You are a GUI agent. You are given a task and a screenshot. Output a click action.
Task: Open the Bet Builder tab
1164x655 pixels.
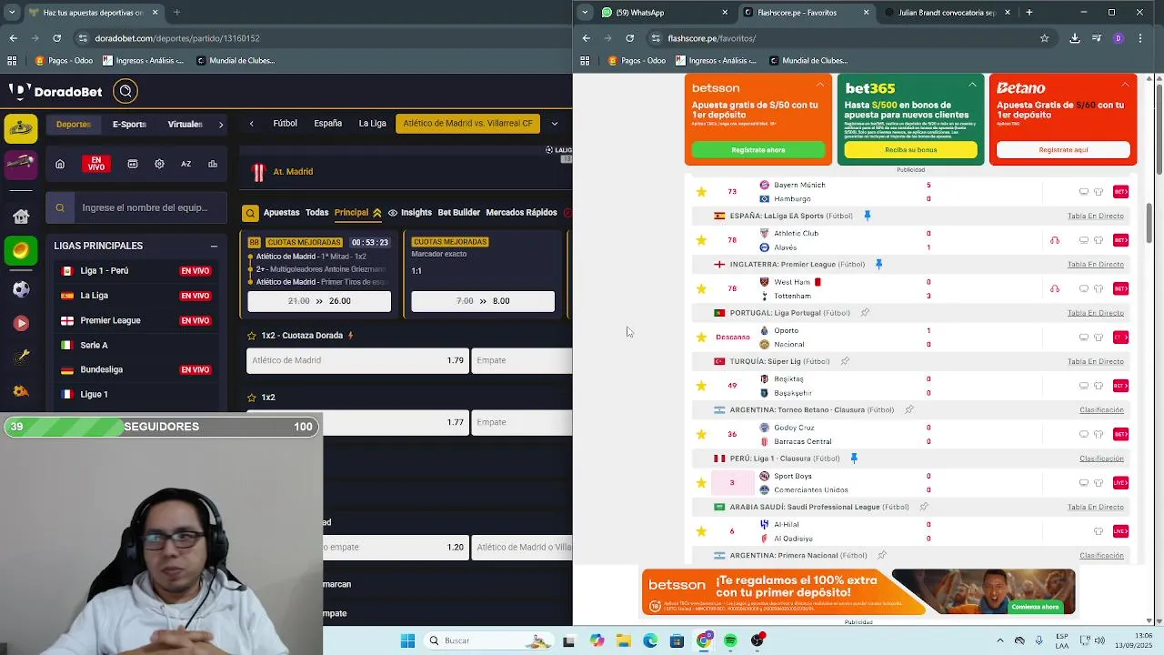coord(458,213)
